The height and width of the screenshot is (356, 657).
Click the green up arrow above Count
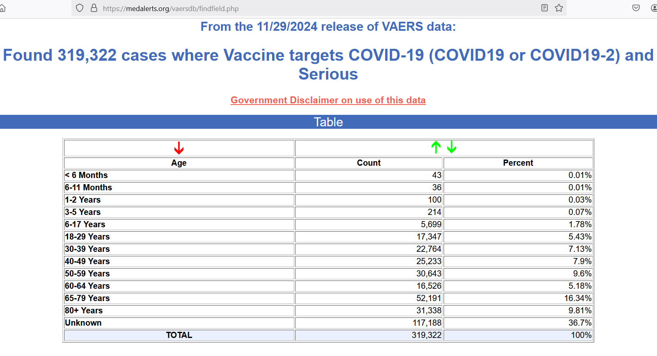(x=436, y=147)
